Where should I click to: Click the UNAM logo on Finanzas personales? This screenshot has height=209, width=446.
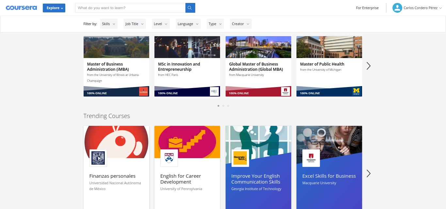tap(98, 158)
